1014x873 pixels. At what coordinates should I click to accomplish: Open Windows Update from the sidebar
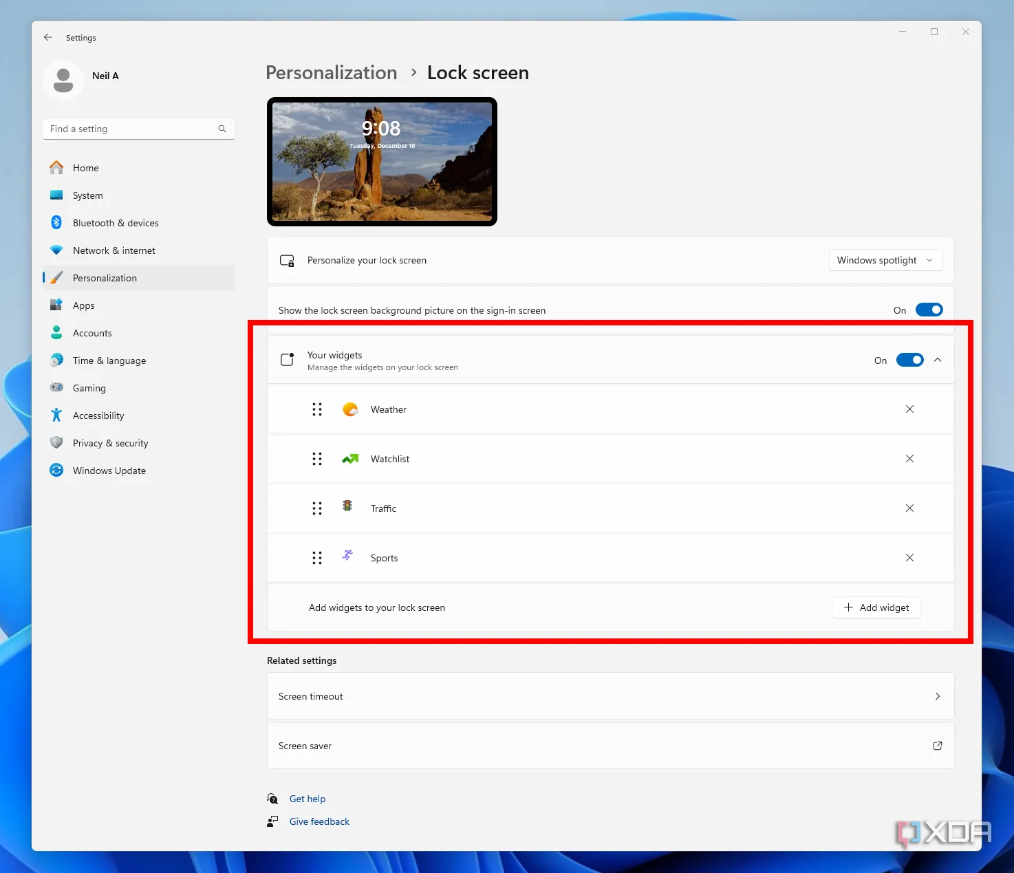click(x=109, y=470)
